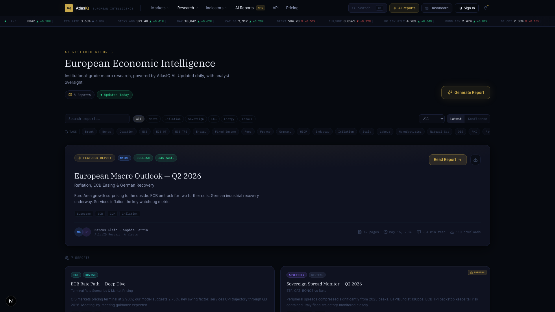Open ECB Rate Path — Deep Dive report

coord(98,284)
